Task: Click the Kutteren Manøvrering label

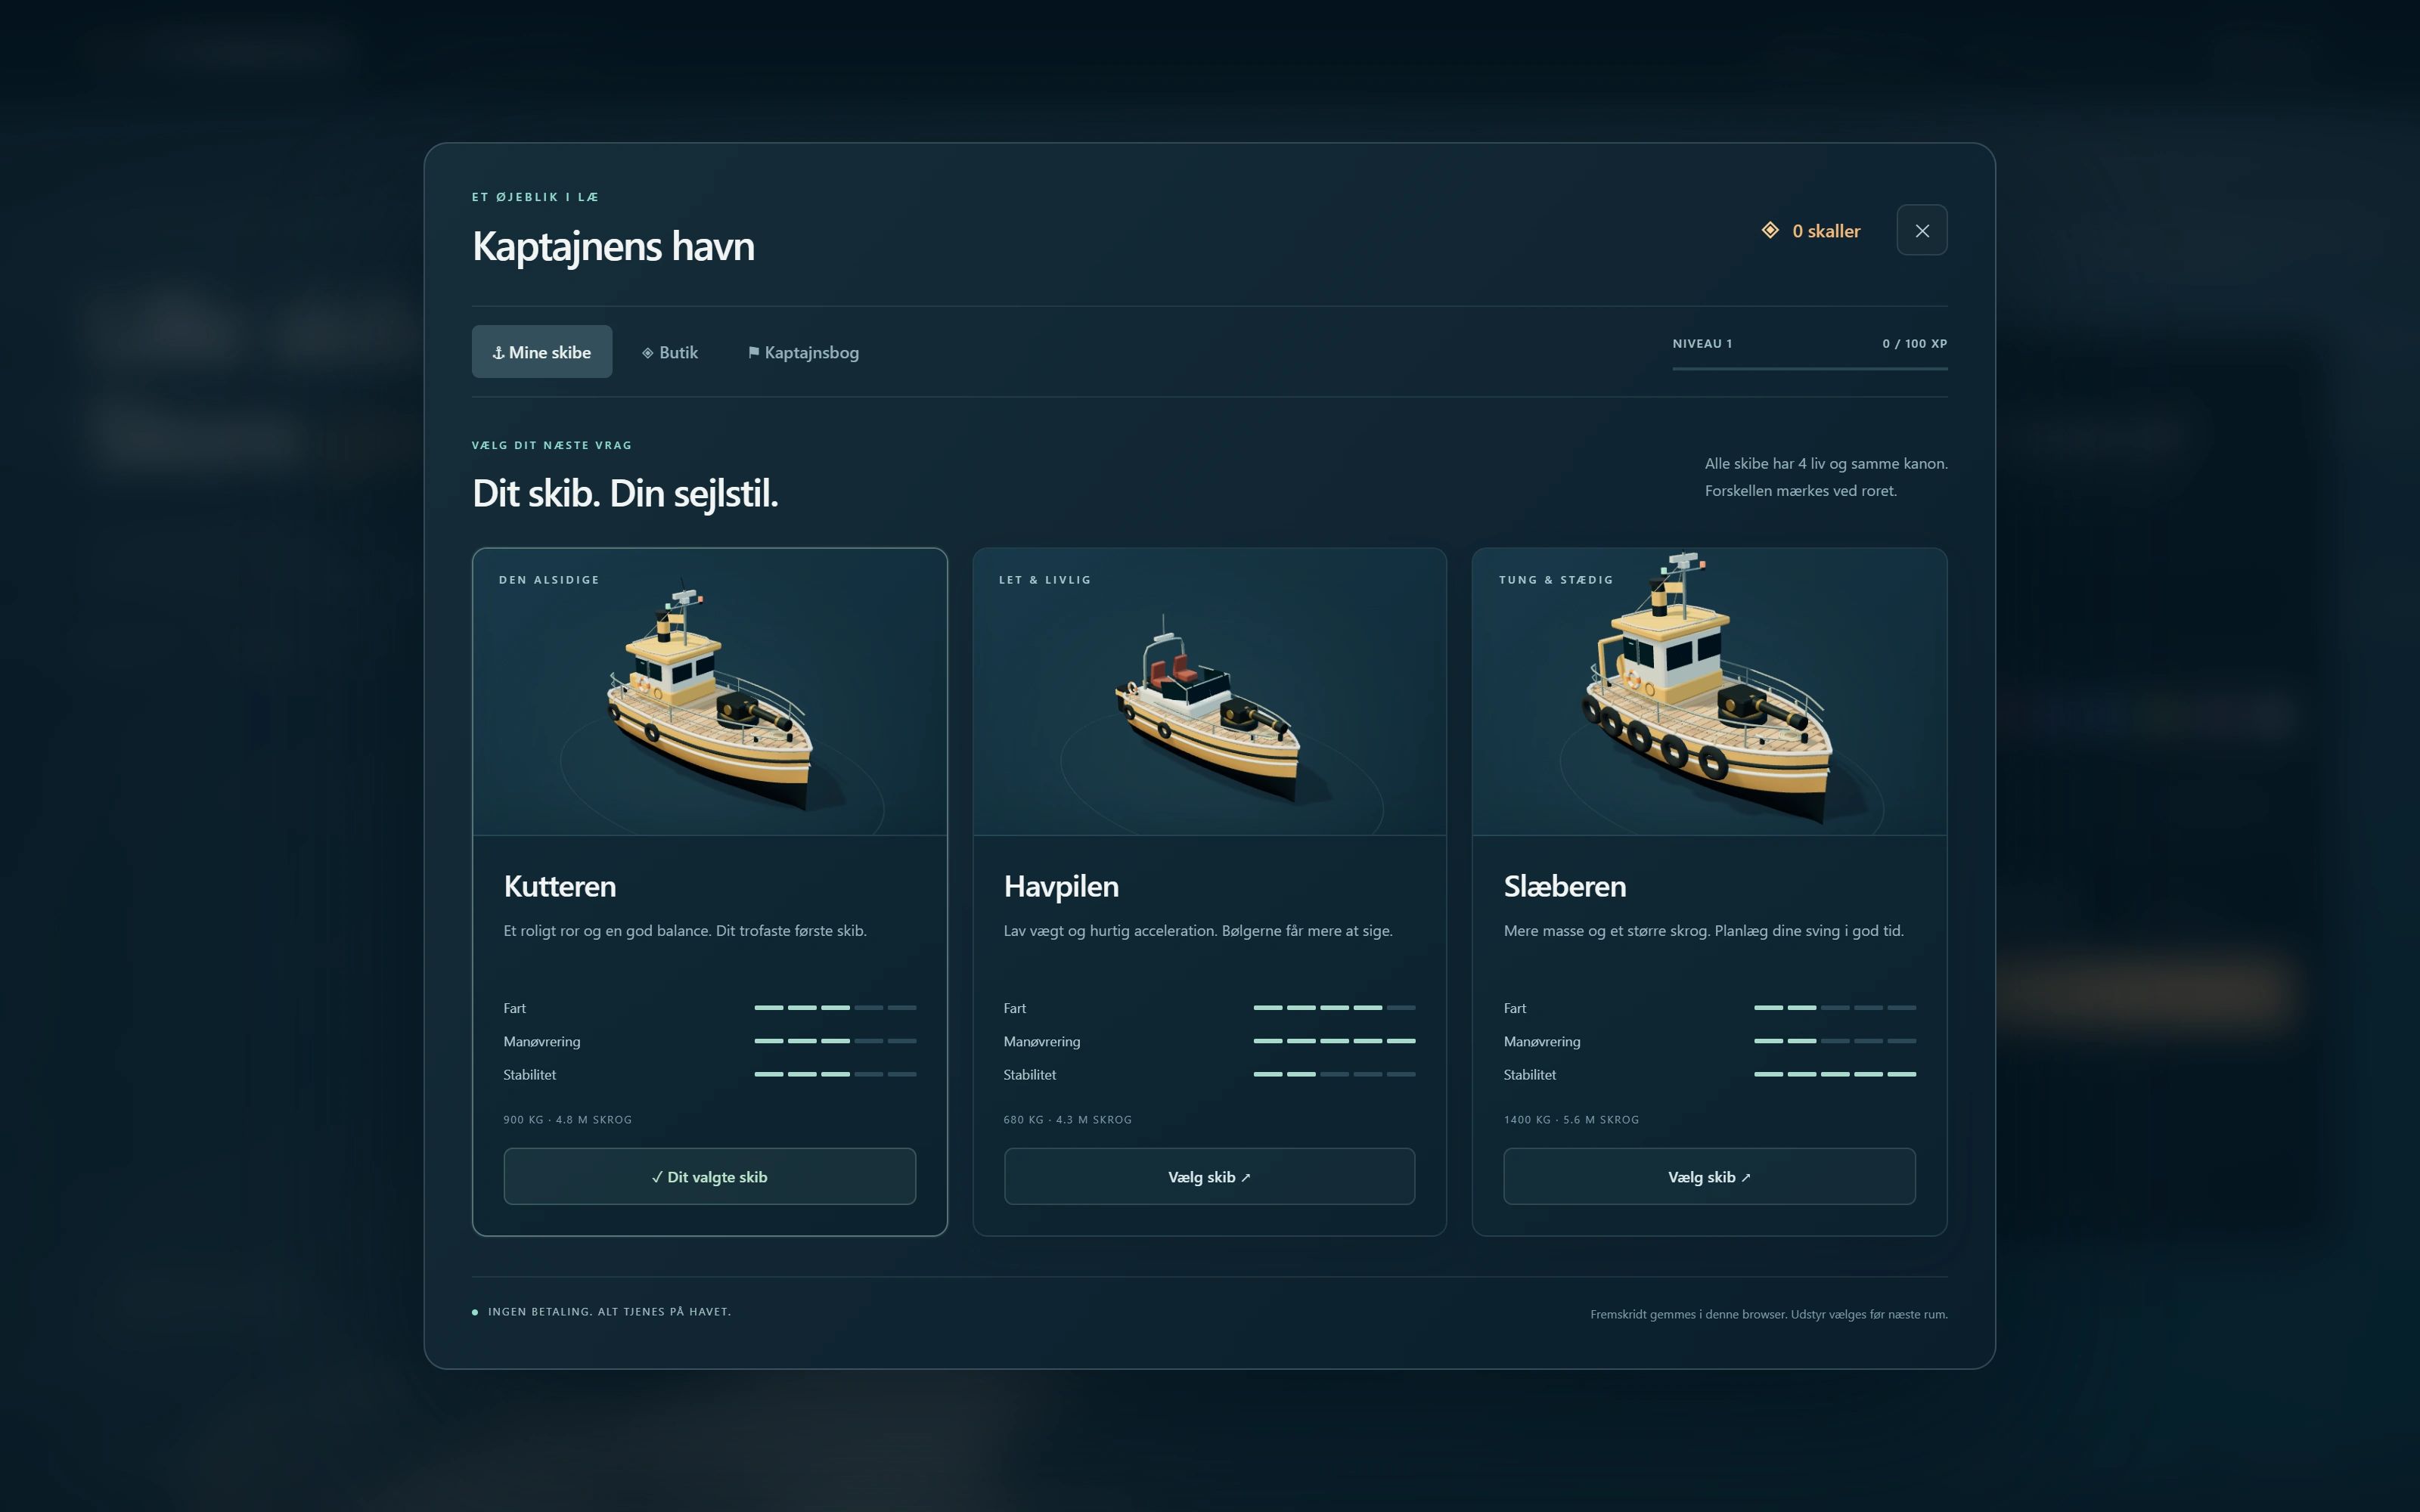Action: point(541,1041)
